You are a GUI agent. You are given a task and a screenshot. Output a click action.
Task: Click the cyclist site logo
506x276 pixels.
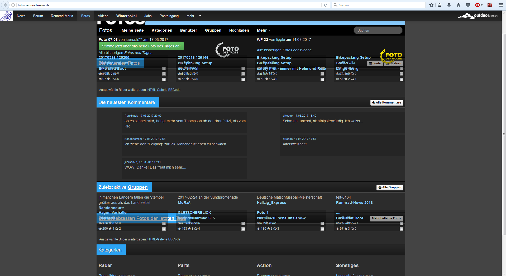(6, 16)
